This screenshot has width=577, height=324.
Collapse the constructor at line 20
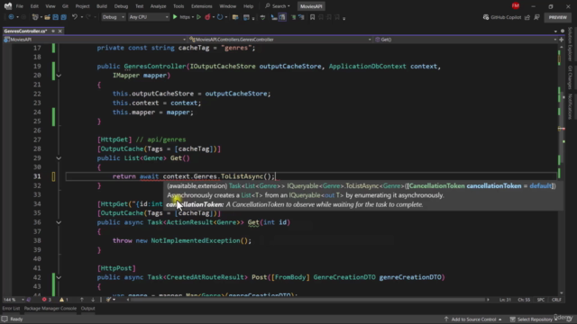[x=59, y=76]
